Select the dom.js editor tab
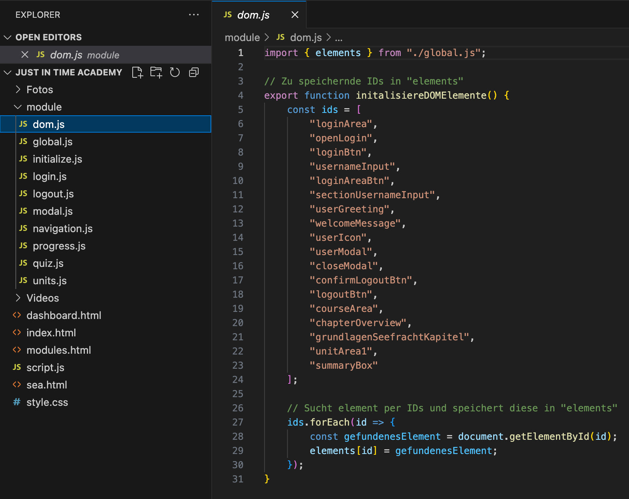This screenshot has width=629, height=499. (x=259, y=15)
